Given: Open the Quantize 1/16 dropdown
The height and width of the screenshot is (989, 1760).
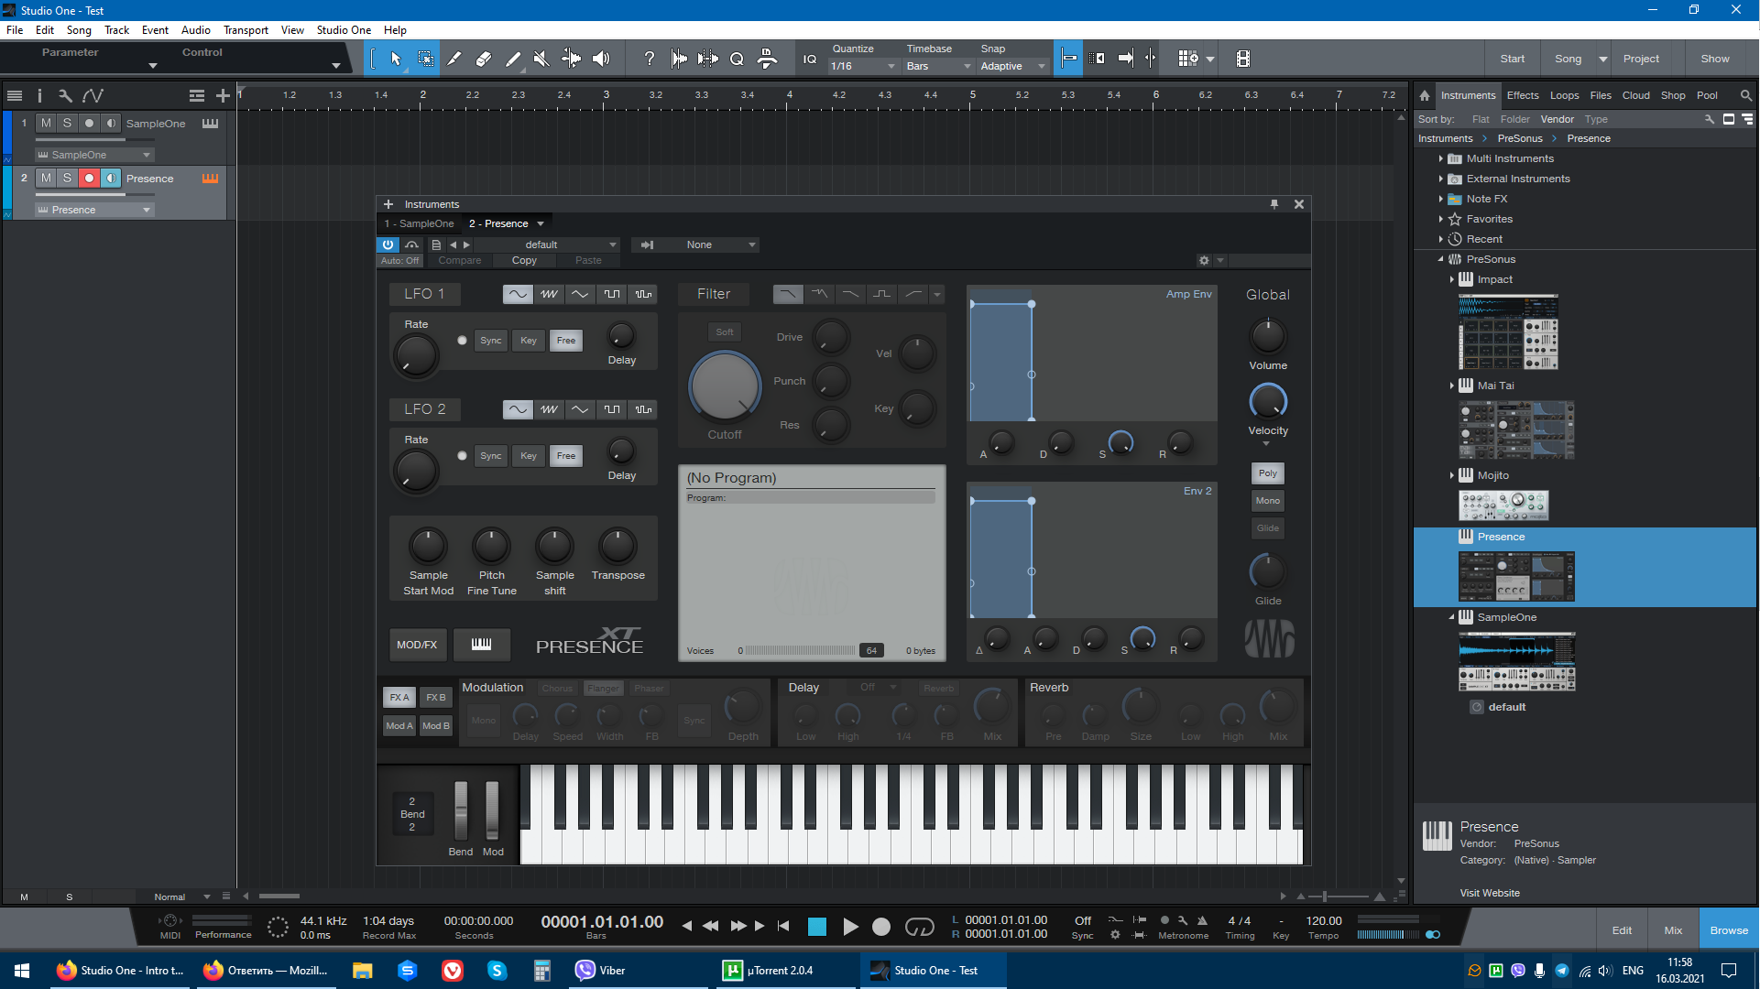Looking at the screenshot, I should pyautogui.click(x=862, y=66).
